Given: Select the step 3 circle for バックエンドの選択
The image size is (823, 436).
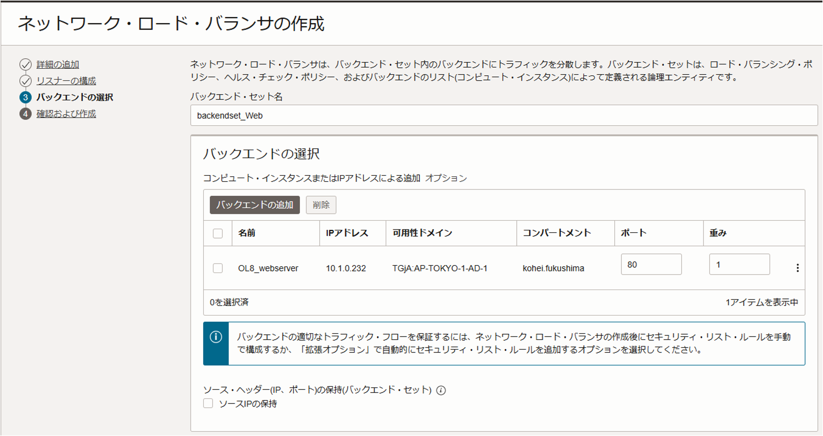Looking at the screenshot, I should point(26,97).
